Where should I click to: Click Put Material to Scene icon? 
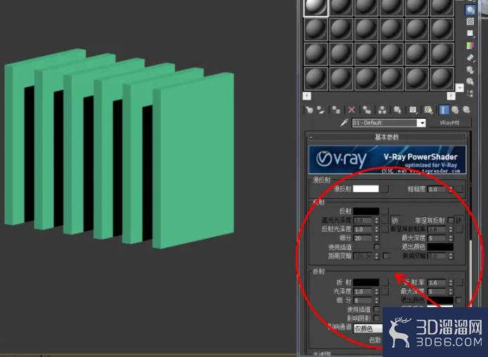click(x=321, y=110)
